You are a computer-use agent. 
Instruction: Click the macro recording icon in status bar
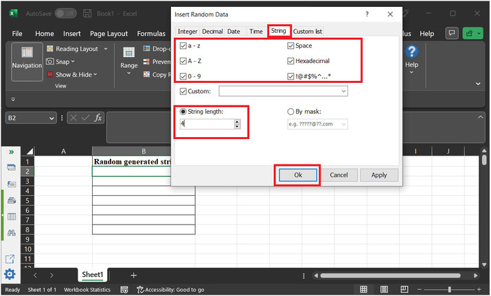(124, 290)
